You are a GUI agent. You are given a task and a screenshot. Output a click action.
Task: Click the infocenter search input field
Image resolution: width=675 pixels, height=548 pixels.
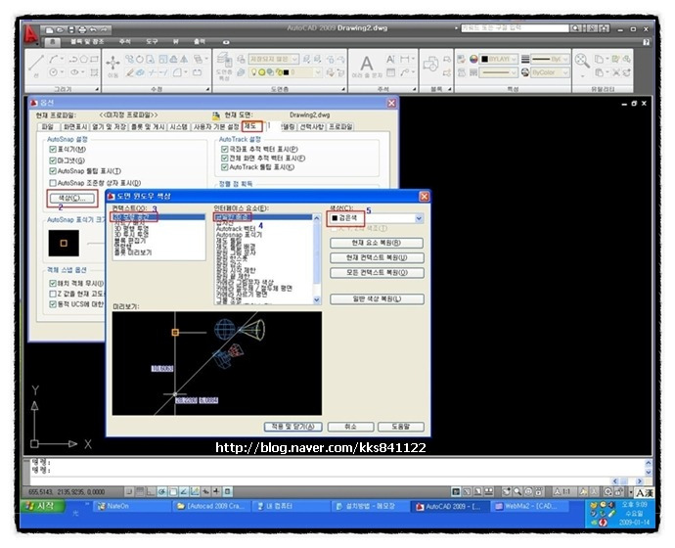coord(515,28)
